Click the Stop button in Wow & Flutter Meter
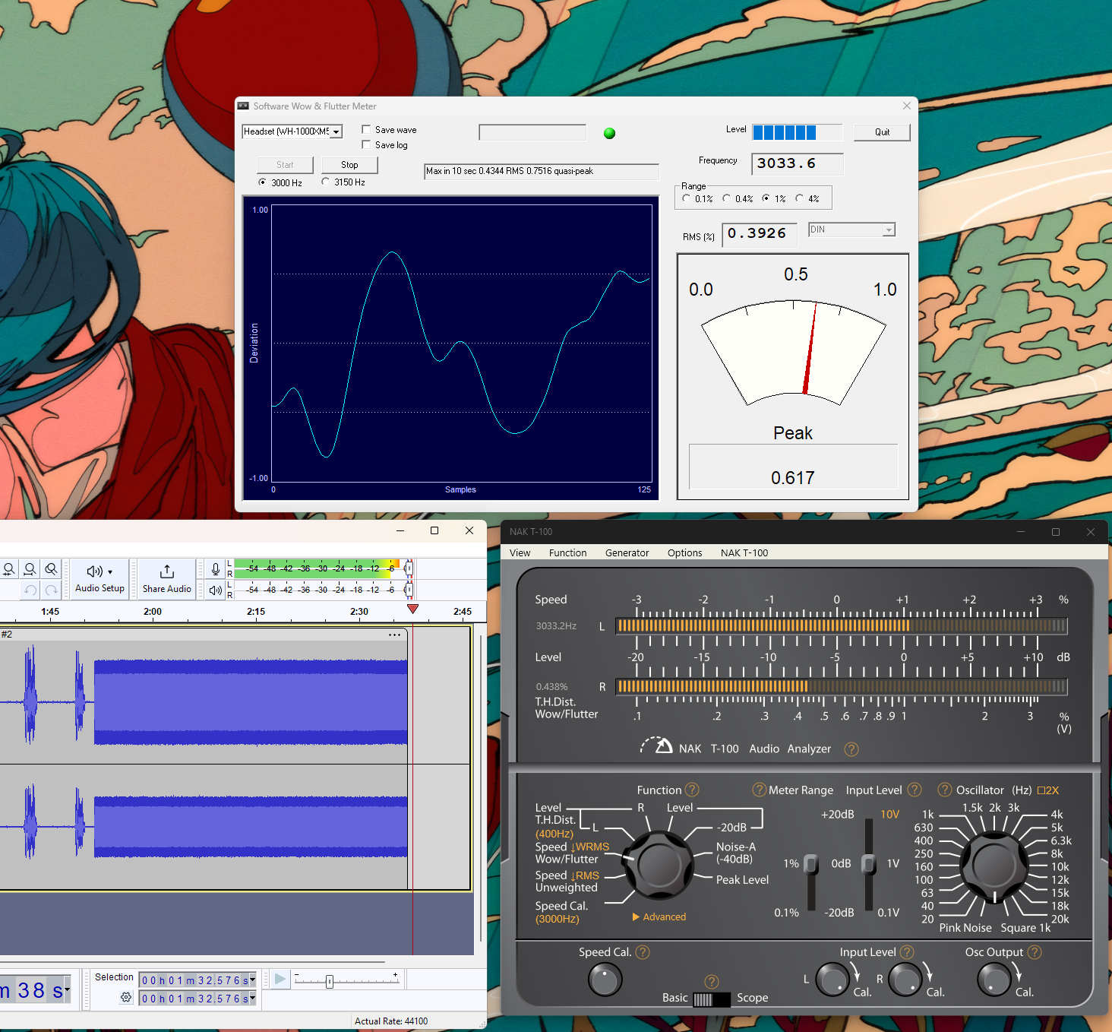Image resolution: width=1112 pixels, height=1032 pixels. [x=349, y=165]
